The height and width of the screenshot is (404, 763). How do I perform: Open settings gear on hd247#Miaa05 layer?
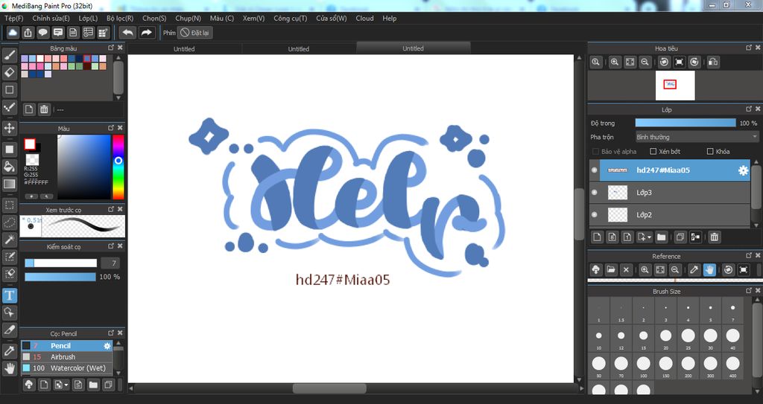743,170
